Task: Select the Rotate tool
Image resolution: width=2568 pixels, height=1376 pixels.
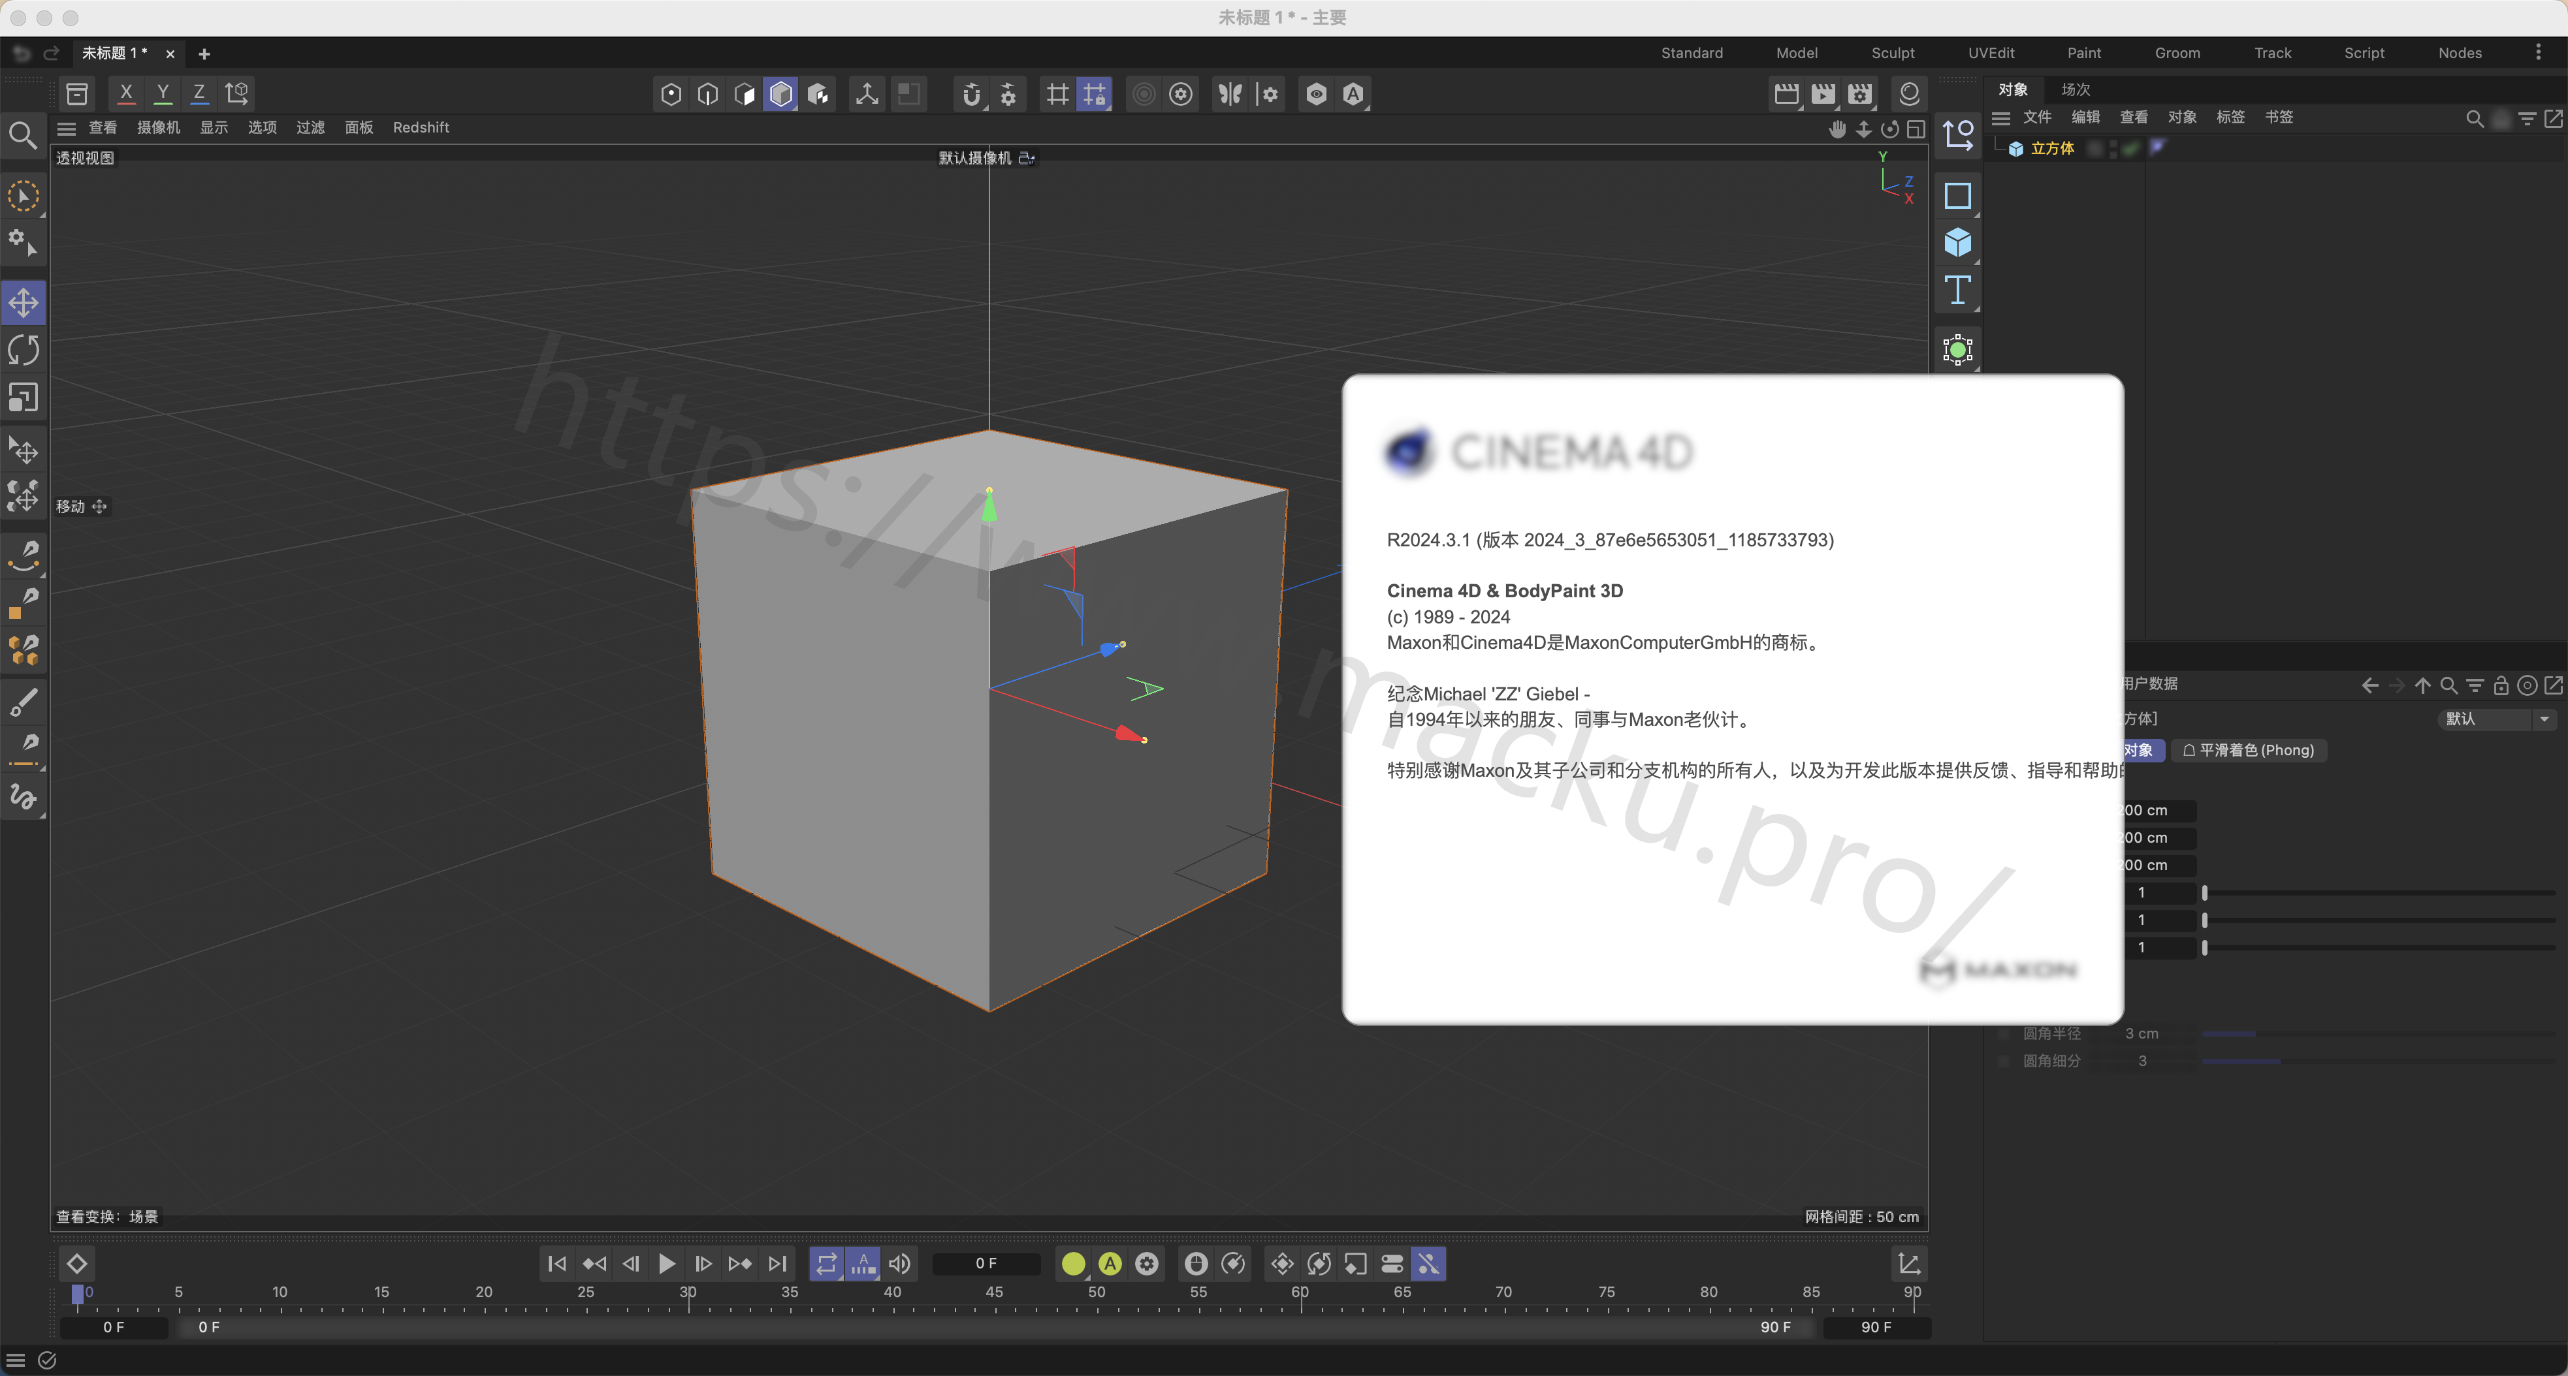Action: pos(24,350)
